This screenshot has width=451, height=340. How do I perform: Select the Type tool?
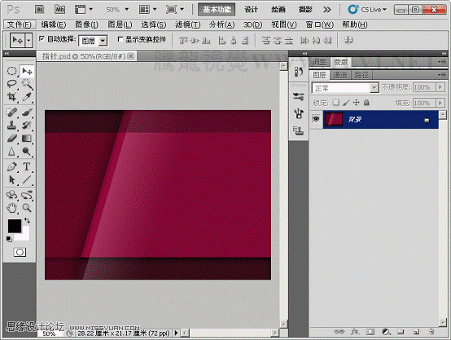click(x=27, y=166)
